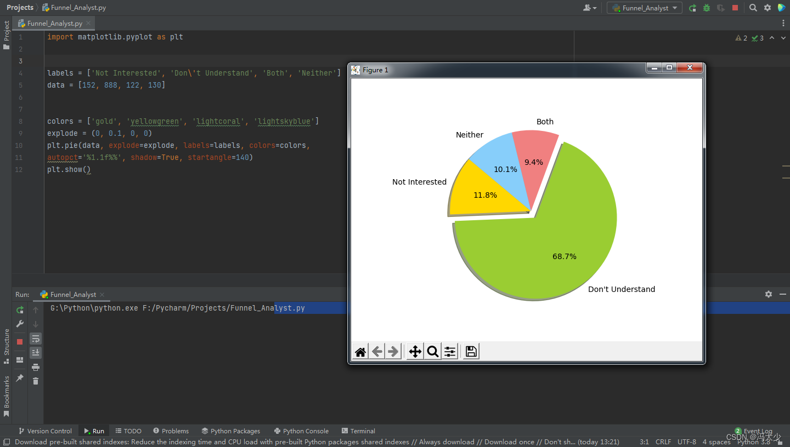Print the Run output with the printer icon

click(x=36, y=367)
